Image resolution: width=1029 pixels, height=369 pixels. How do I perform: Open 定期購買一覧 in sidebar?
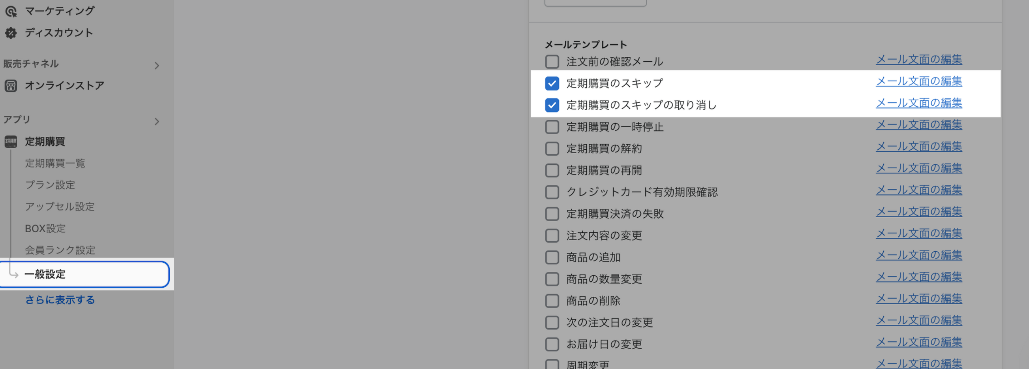coord(55,163)
